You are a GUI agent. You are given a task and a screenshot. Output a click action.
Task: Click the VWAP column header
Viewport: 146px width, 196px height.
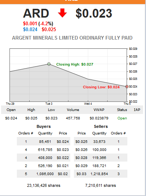(x=99, y=110)
